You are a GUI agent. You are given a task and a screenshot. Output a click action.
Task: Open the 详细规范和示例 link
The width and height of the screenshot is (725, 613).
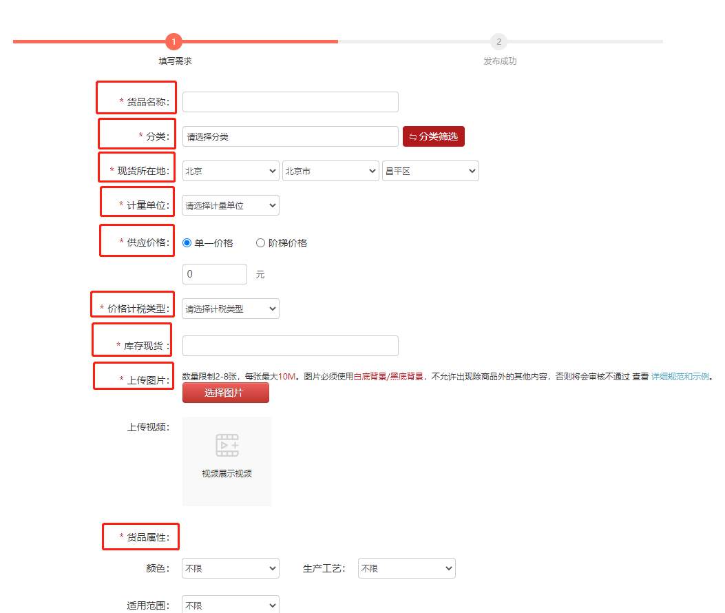(680, 377)
